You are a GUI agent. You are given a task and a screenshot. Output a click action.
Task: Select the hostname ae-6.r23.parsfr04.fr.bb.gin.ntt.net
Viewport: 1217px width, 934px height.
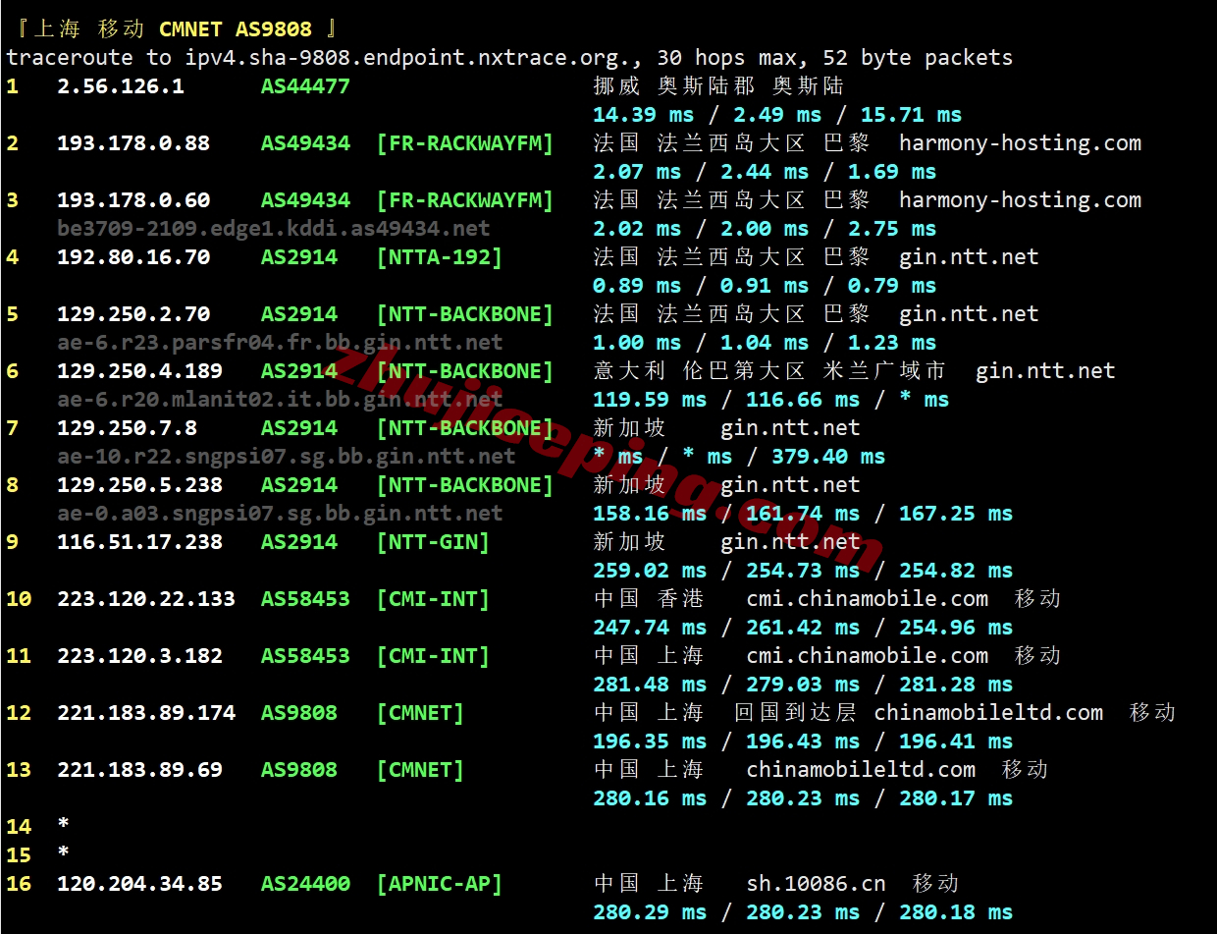pos(280,343)
